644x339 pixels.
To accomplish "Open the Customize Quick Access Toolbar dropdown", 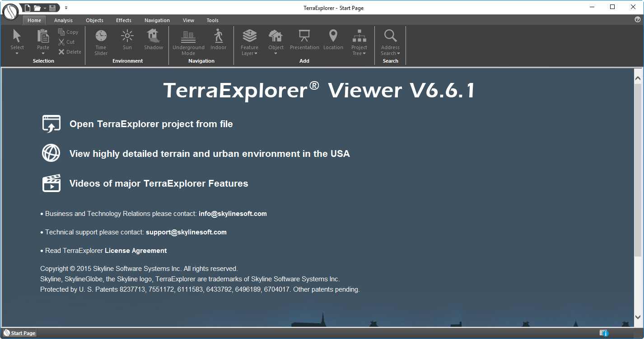I will 66,8.
